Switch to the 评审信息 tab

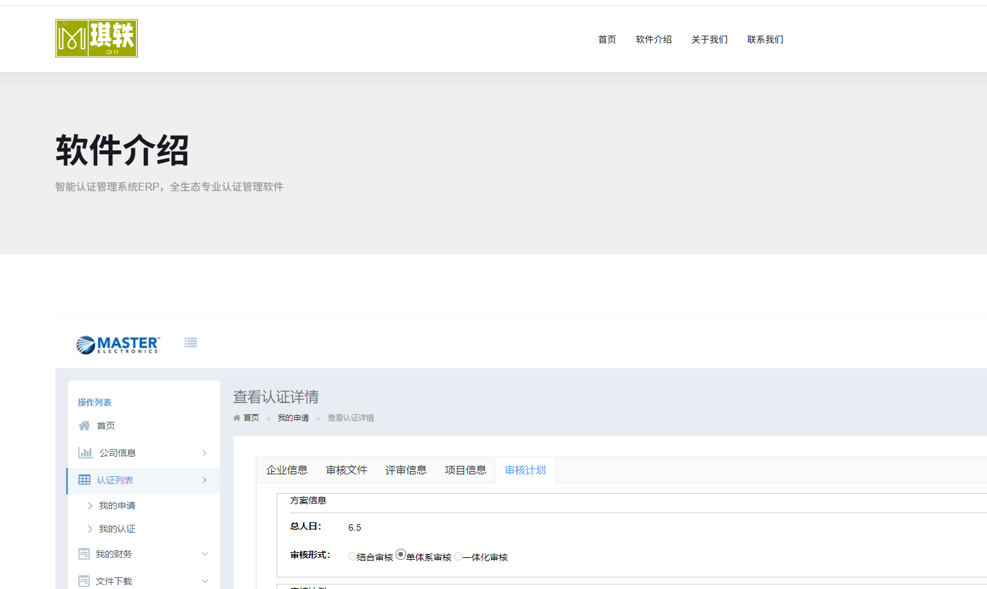click(x=406, y=470)
